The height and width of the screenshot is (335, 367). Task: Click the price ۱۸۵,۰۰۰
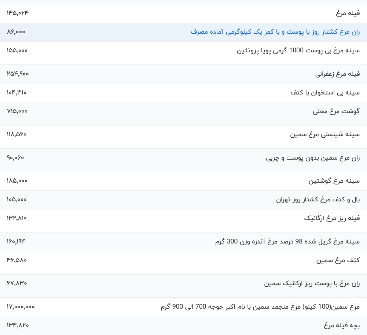pyautogui.click(x=17, y=181)
